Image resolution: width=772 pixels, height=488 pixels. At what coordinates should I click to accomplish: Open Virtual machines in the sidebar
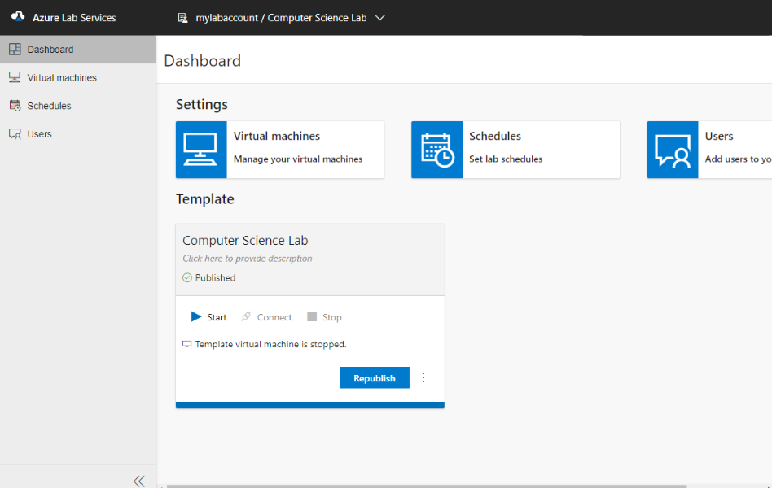pyautogui.click(x=62, y=78)
